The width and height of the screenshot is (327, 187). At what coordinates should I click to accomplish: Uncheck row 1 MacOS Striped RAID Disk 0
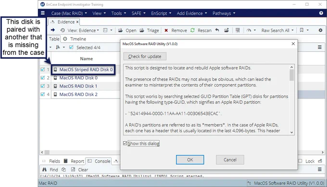click(42, 69)
